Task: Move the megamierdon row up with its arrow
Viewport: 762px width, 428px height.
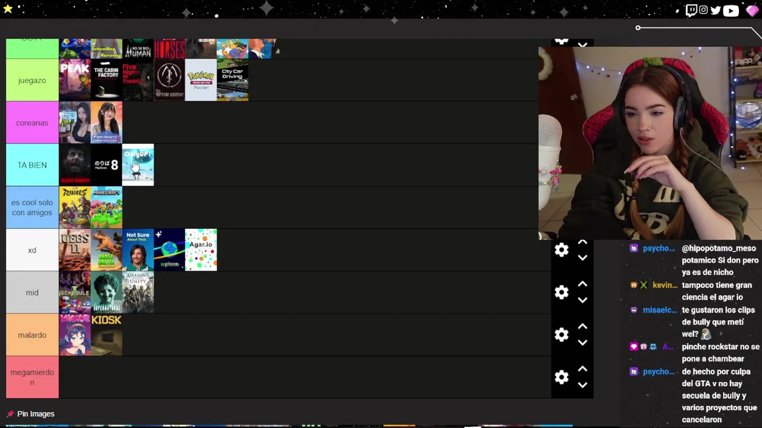Action: (583, 369)
